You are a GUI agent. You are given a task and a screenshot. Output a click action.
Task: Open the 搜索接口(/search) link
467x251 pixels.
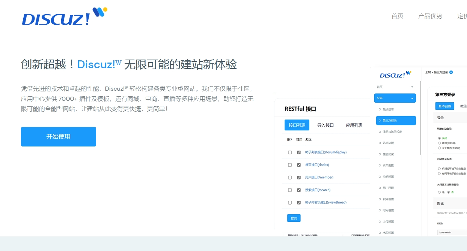(318, 190)
